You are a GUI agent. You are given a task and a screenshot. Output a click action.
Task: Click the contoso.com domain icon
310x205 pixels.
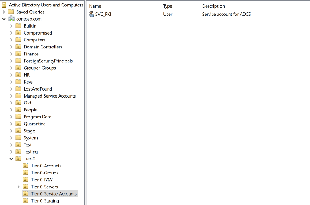coord(12,19)
